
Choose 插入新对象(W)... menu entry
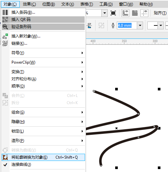pos(43,36)
